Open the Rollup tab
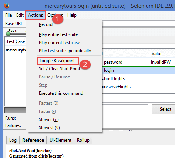 83,140
